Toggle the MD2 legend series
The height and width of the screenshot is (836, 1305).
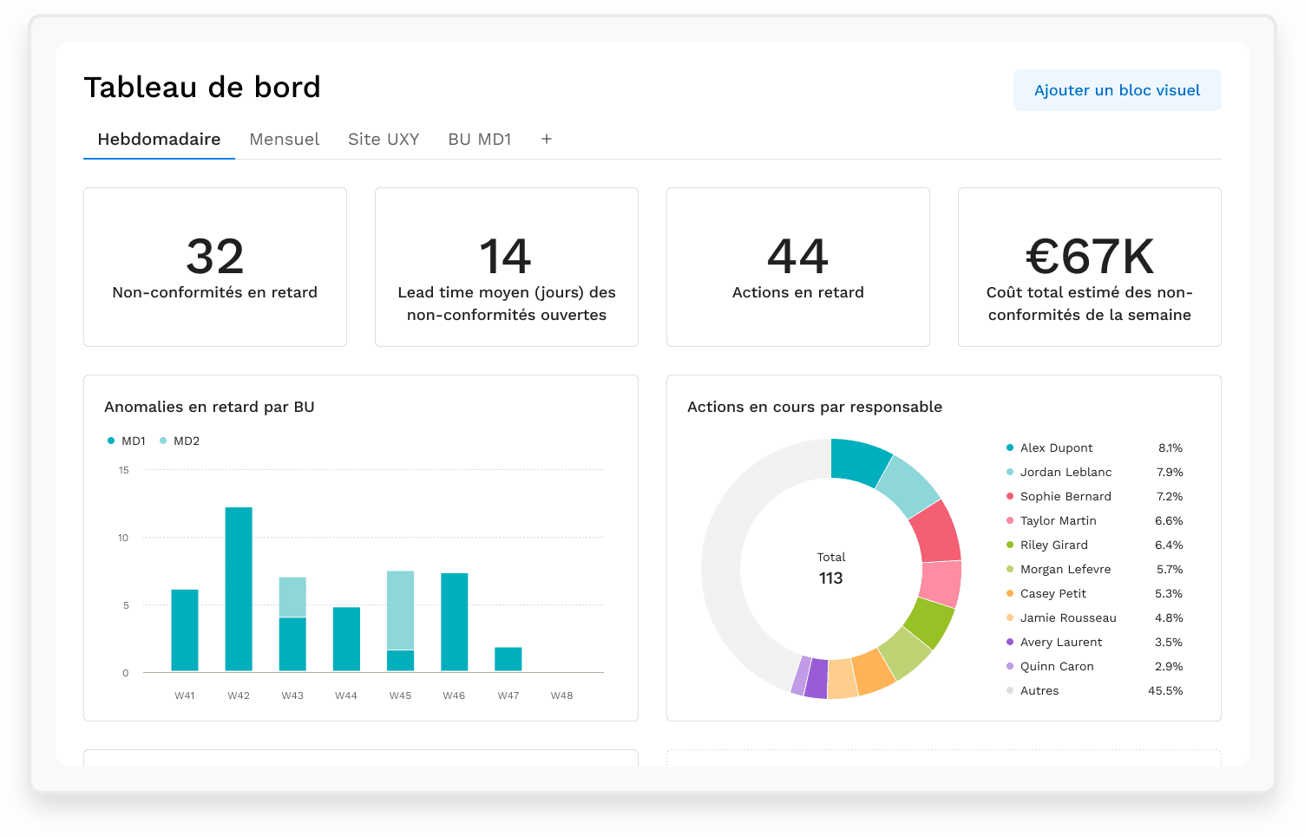pyautogui.click(x=180, y=441)
